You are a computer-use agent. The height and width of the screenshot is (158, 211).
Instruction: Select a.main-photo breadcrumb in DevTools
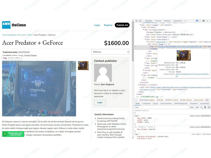click(x=198, y=100)
